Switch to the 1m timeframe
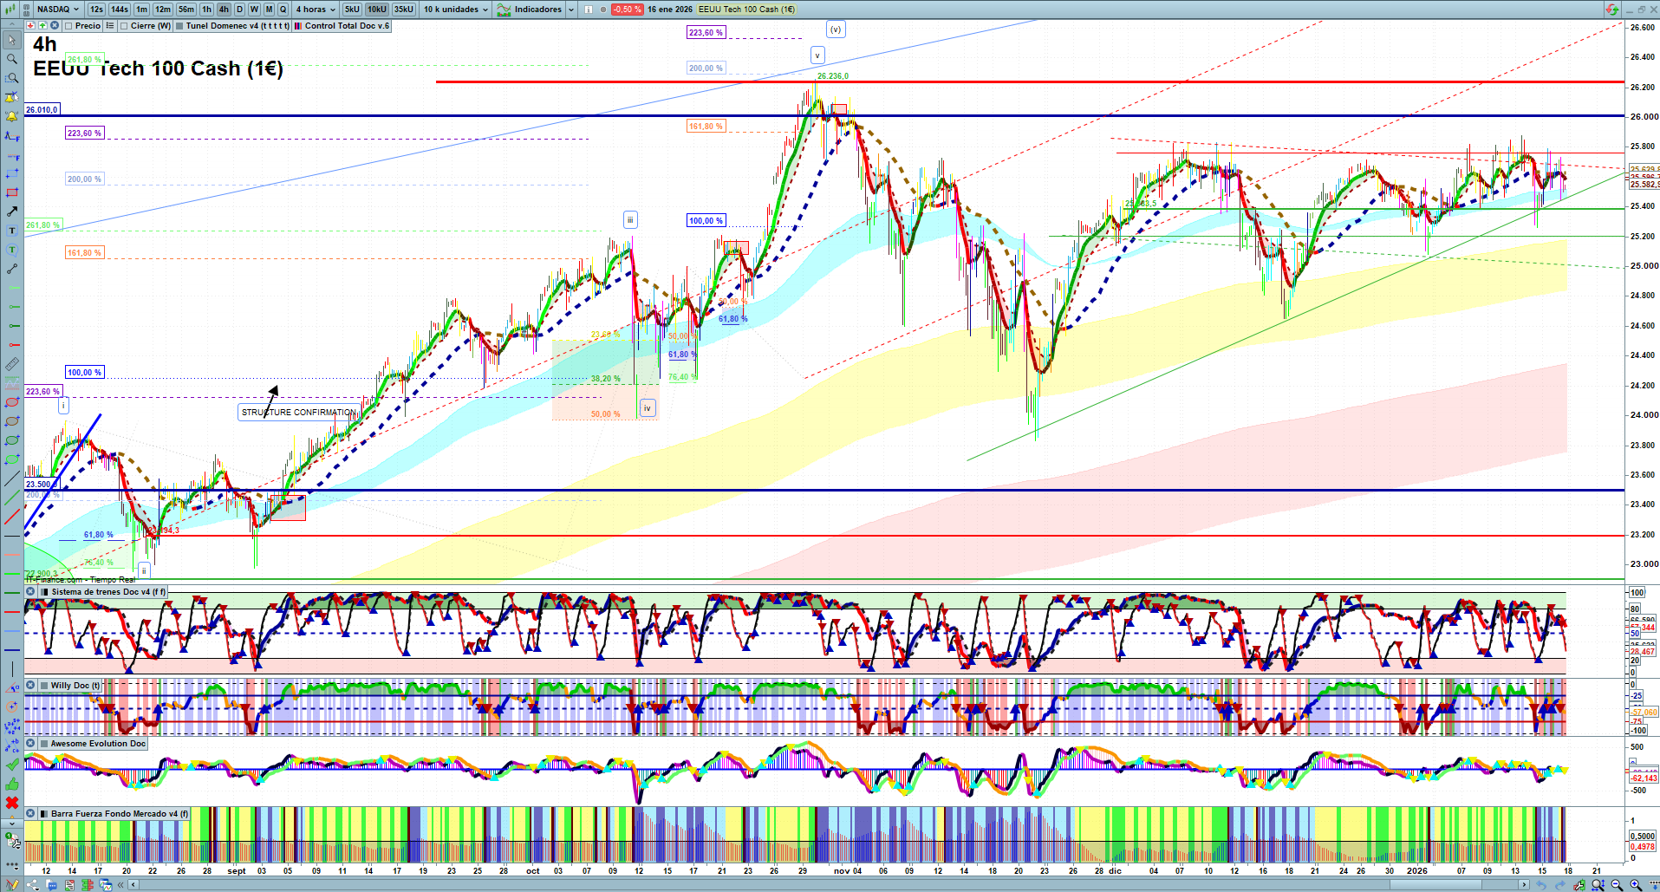 click(x=141, y=10)
